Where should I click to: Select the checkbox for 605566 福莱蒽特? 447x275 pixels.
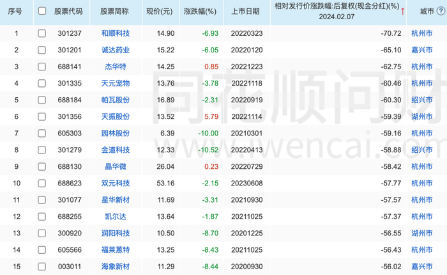point(42,250)
